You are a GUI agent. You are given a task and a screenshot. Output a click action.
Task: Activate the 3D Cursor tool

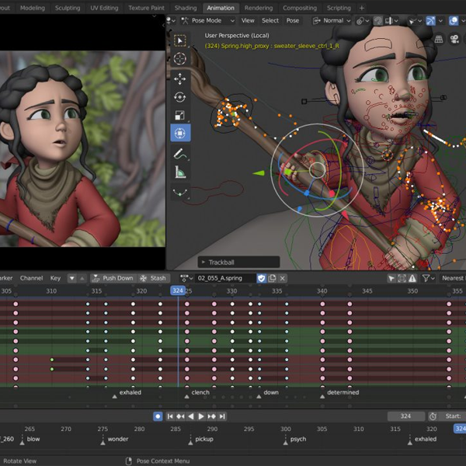pyautogui.click(x=180, y=59)
